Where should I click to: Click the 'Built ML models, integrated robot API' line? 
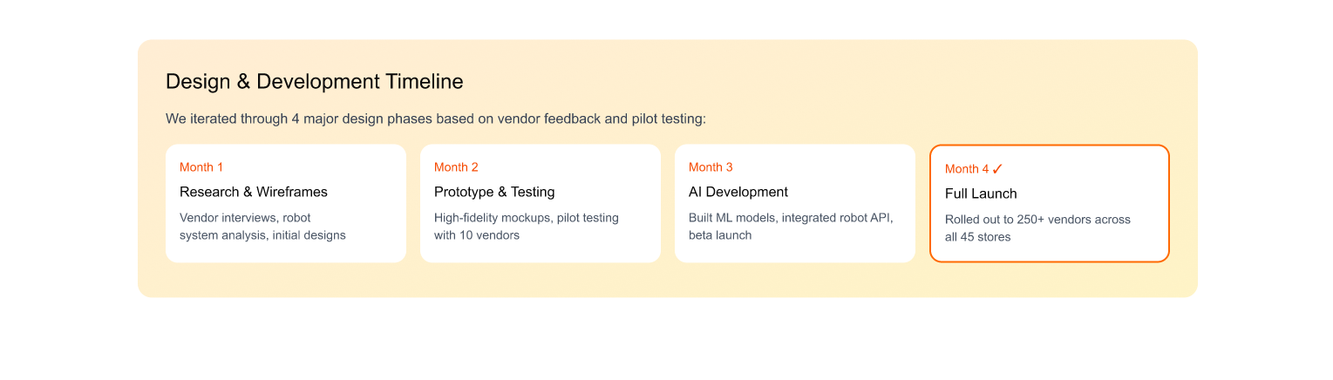pos(791,218)
